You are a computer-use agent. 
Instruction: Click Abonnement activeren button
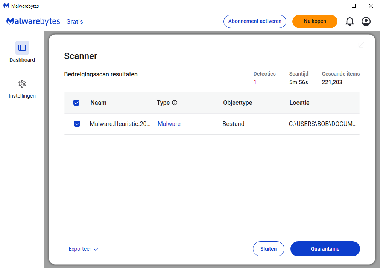(255, 21)
